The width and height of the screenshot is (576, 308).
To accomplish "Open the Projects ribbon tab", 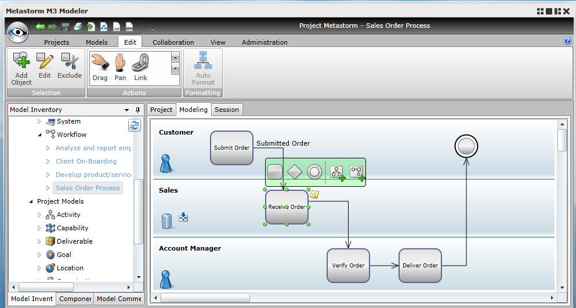I will tap(57, 42).
